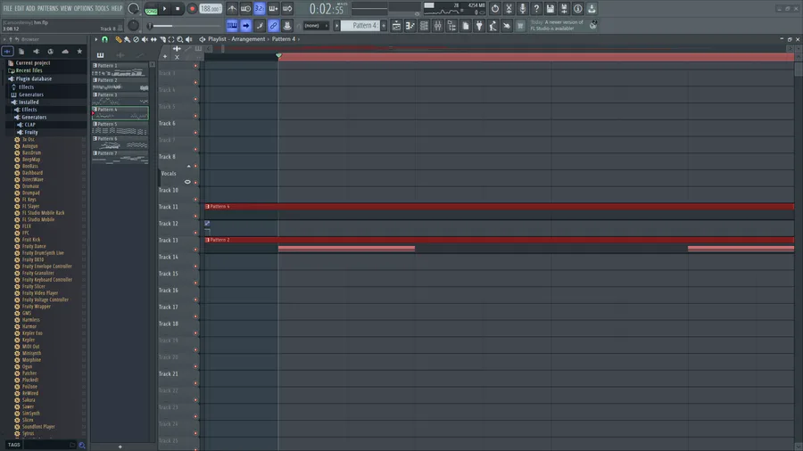This screenshot has height=451, width=803.
Task: Select the mute tool in playlist
Action: pos(145,39)
